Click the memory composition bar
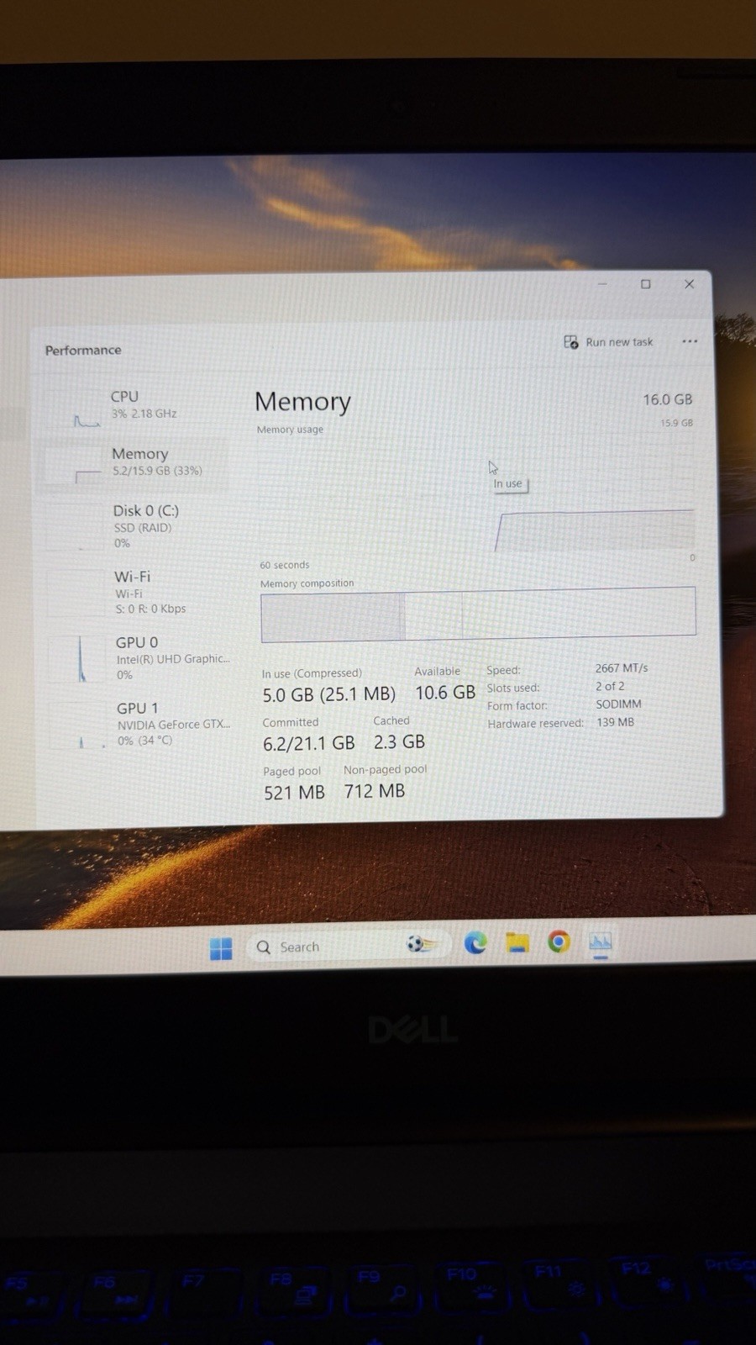Image resolution: width=756 pixels, height=1345 pixels. click(478, 614)
